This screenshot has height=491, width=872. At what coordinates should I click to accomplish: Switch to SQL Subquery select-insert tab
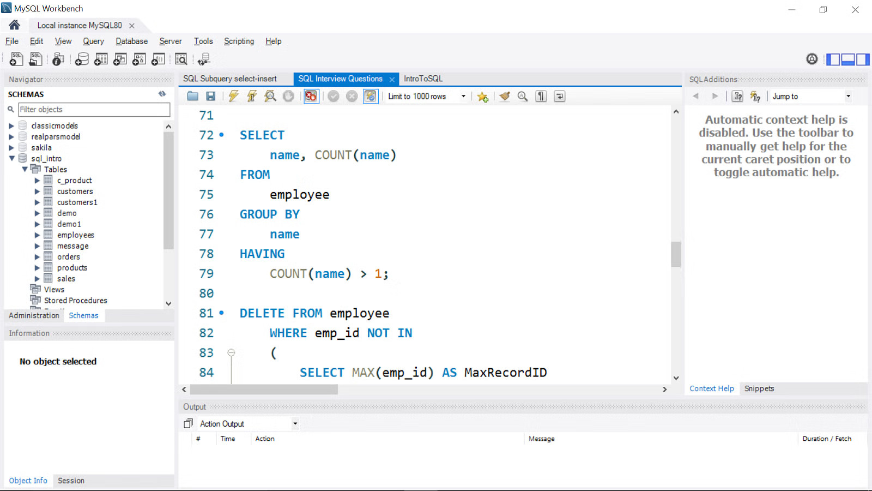(x=230, y=79)
